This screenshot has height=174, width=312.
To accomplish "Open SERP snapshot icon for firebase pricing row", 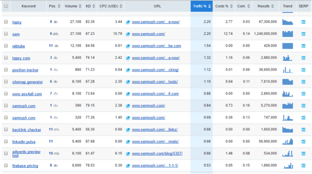I will pyautogui.click(x=303, y=165).
